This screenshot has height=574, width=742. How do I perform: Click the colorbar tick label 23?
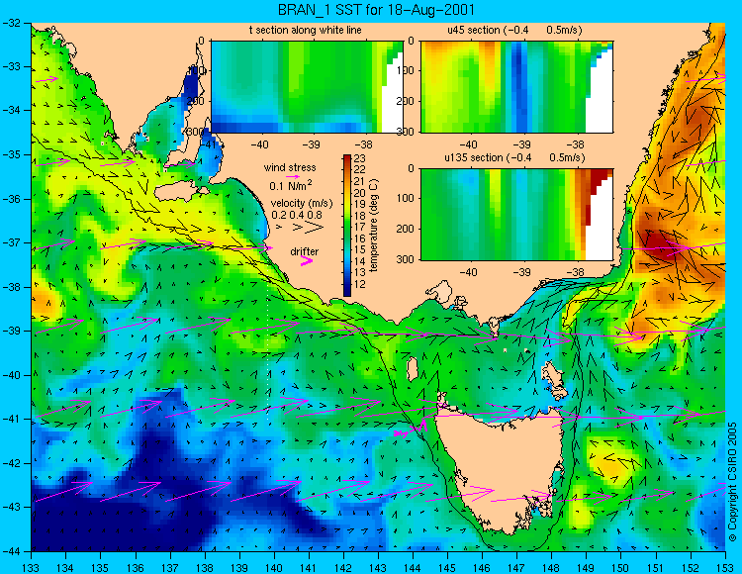(360, 158)
